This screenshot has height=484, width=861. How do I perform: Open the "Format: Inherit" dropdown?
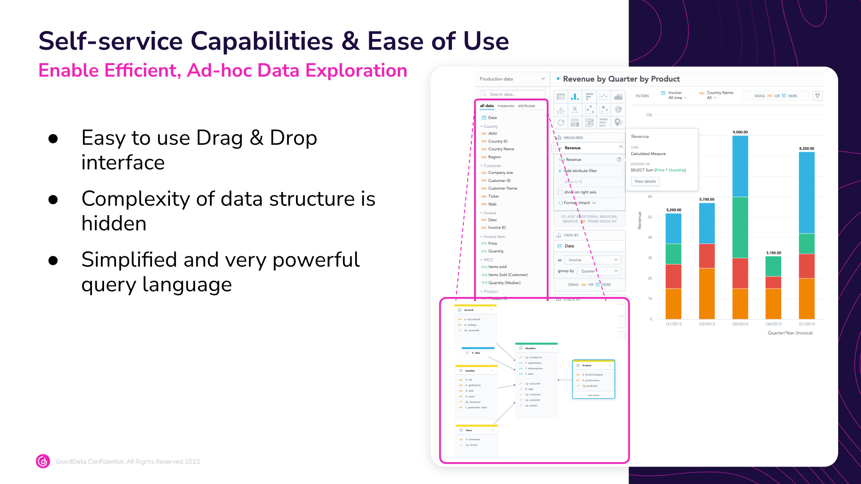pyautogui.click(x=581, y=203)
